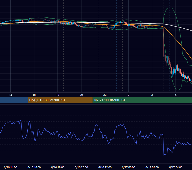This screenshot has height=170, width=192.
Task: Click the 6/16 18:00 date label
Action: click(58, 167)
